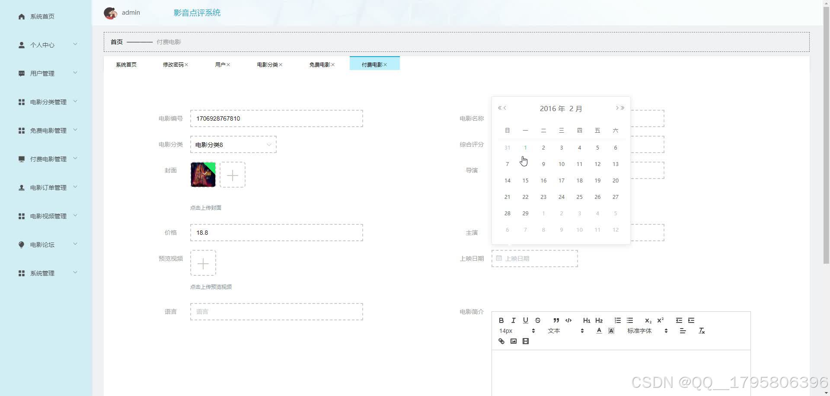The width and height of the screenshot is (830, 396).
Task: Apply Heading 1 style
Action: 586,320
